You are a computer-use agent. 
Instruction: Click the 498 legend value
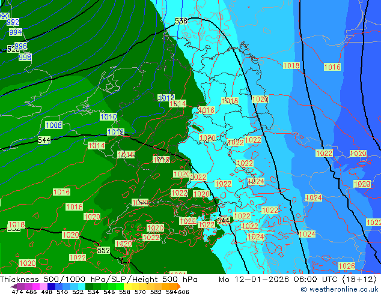47,292
